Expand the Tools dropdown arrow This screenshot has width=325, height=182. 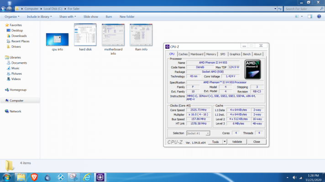(225, 142)
